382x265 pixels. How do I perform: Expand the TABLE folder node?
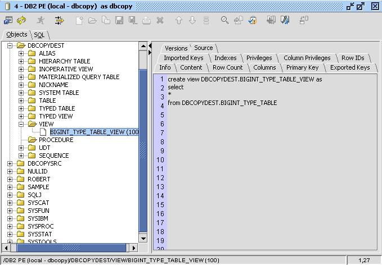(x=21, y=100)
